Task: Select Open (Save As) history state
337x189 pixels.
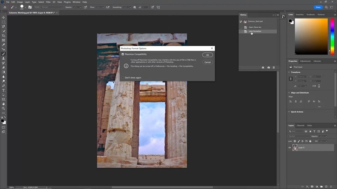Action: 258,27
